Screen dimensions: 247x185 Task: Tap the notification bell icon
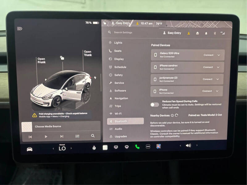[x=206, y=33]
